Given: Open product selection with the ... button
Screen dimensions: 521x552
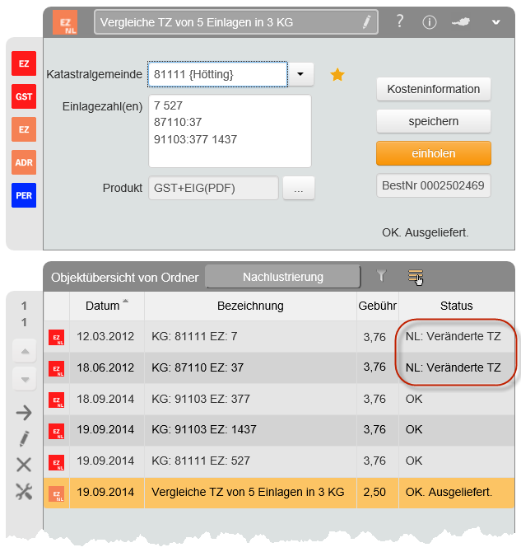Looking at the screenshot, I should tap(299, 188).
